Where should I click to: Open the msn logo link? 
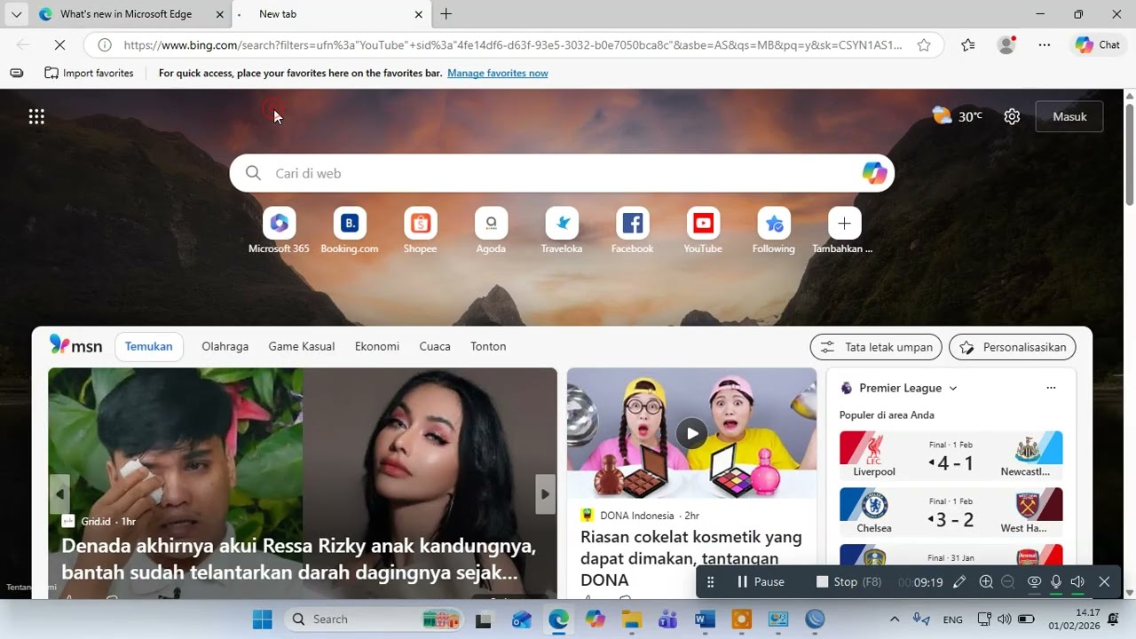[76, 345]
